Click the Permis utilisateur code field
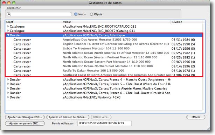Image resolution: width=215 pixels, height=135 pixels. [104, 123]
